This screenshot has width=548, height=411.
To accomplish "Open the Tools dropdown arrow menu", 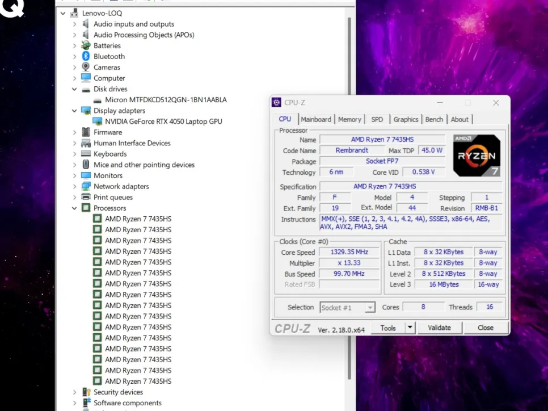I will (410, 328).
